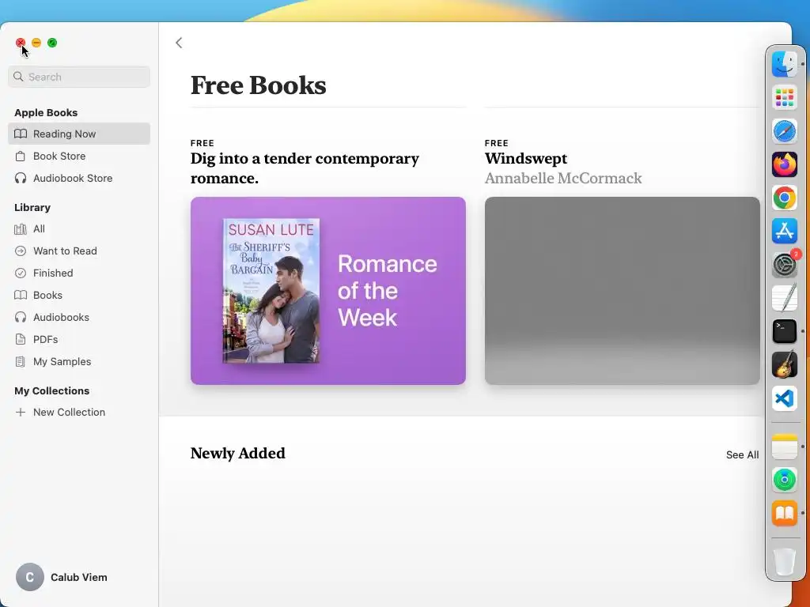Open Finder from the dock
810x607 pixels.
click(785, 64)
